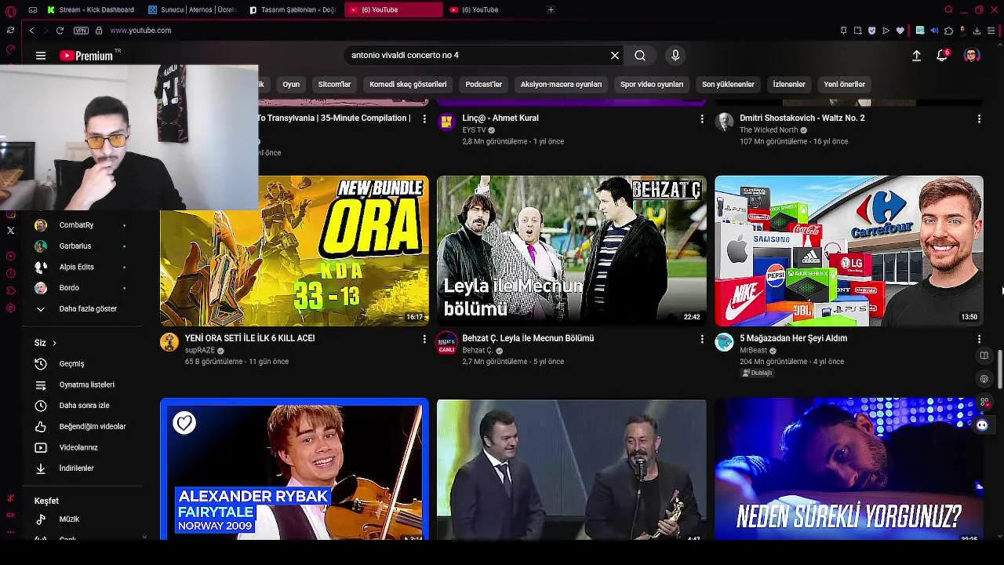
Task: Select the 'Spor video oyunları' chip
Action: (x=652, y=84)
